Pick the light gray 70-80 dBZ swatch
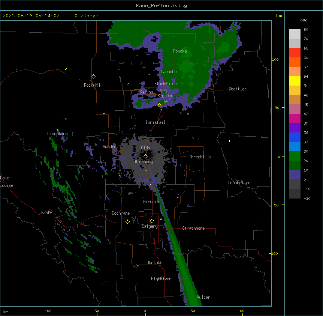323x316 pixels. [x=295, y=34]
